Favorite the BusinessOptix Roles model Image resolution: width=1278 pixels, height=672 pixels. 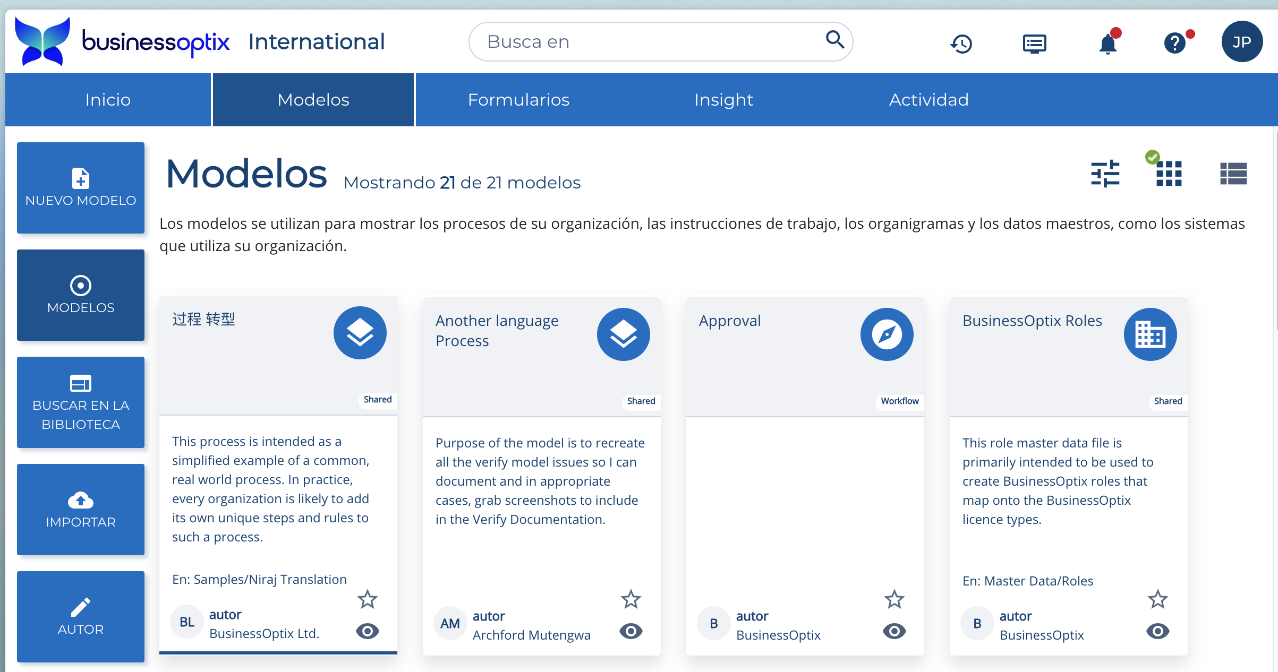[1157, 599]
